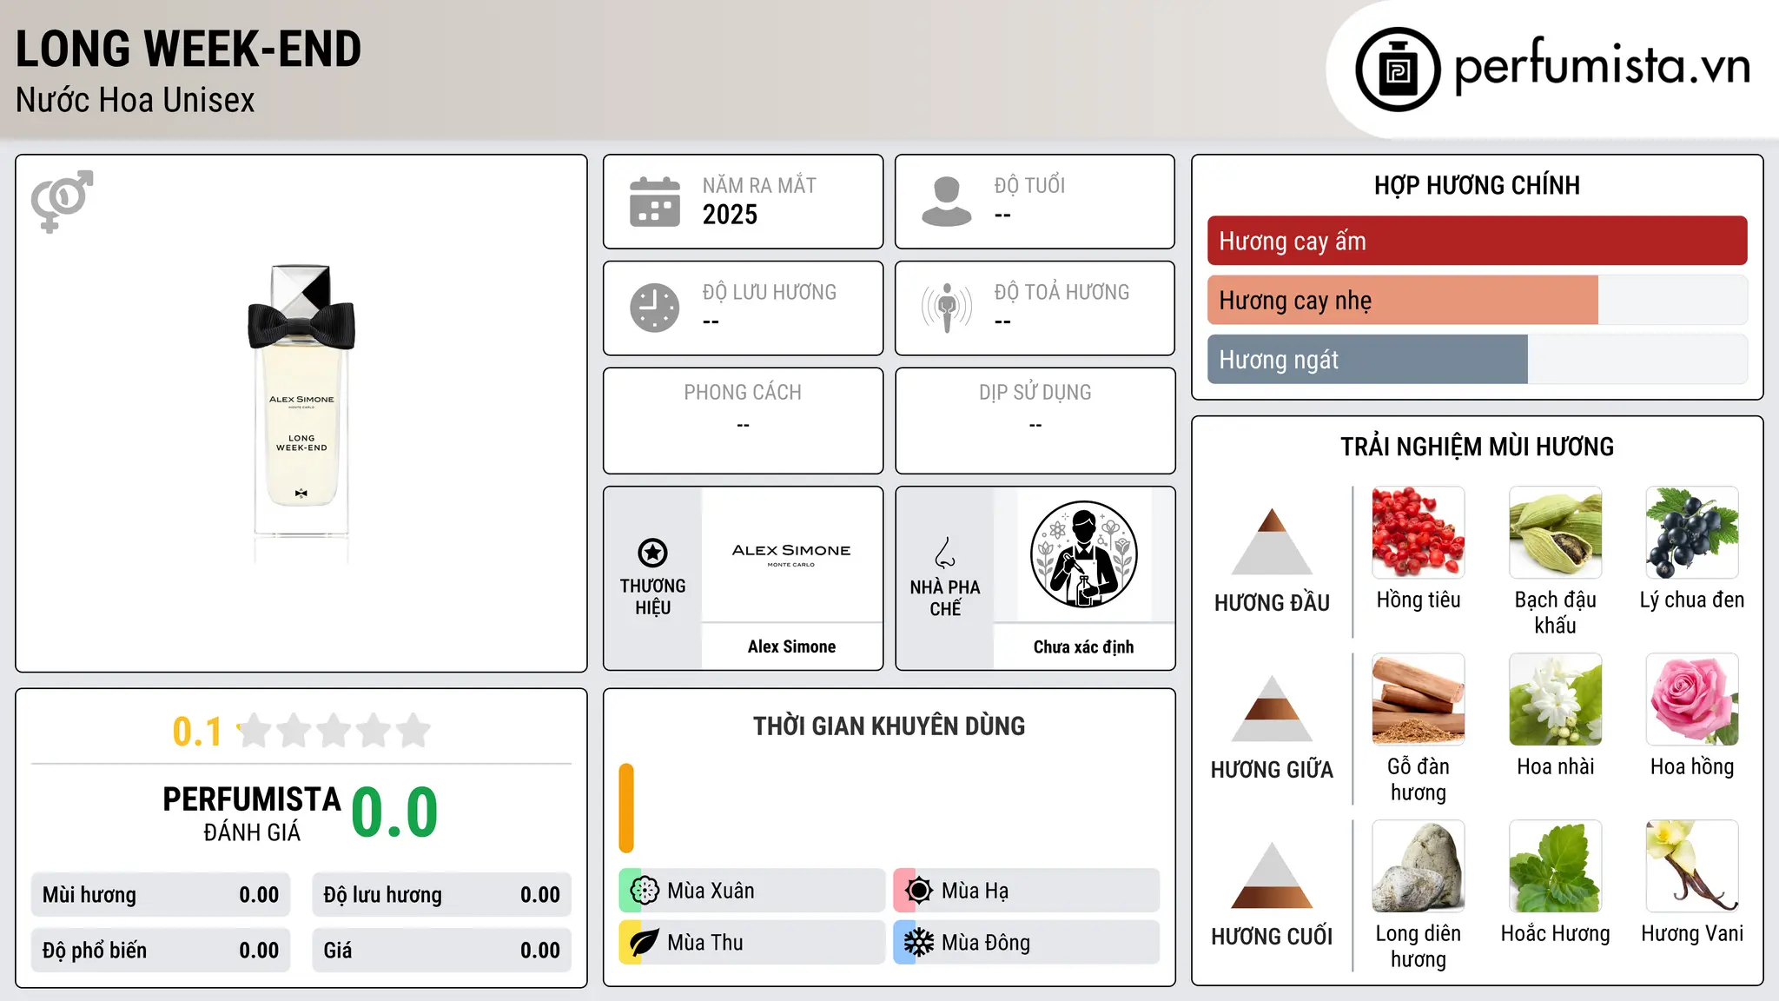Click the sillage icon beside Độ toả hương

pos(946,308)
